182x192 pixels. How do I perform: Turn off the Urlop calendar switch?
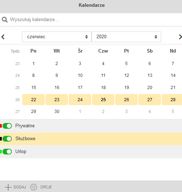pos(7,152)
